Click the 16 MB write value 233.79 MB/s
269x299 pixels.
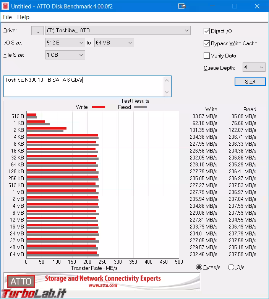pyautogui.click(x=203, y=227)
